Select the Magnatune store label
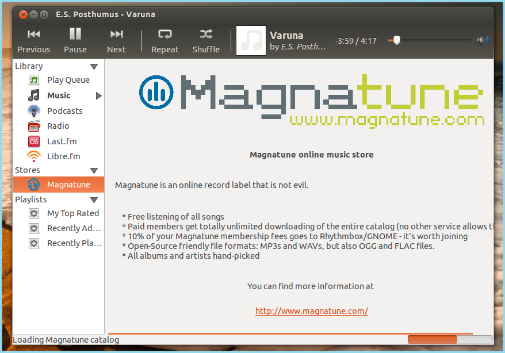 coord(68,185)
